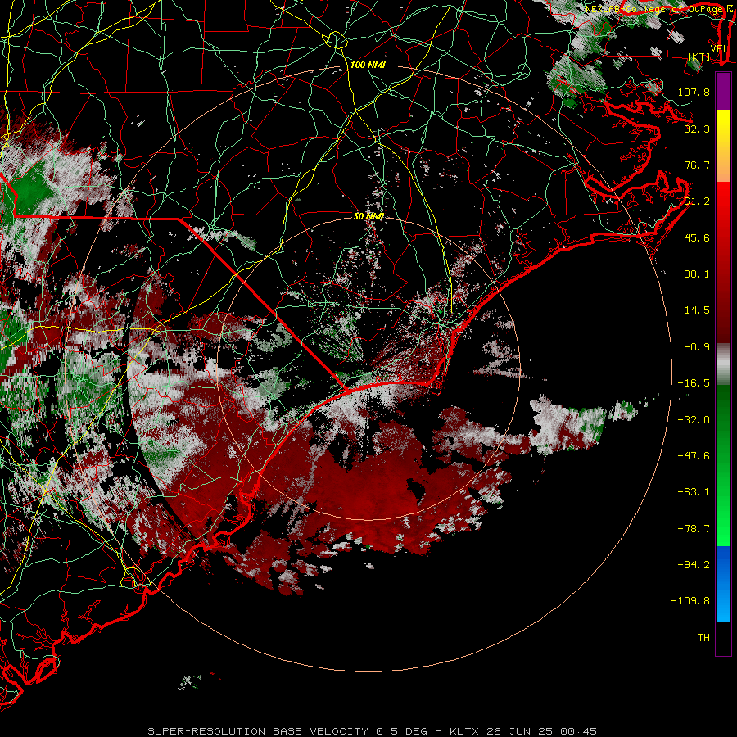Click the black TH box under the color bar

tap(723, 638)
